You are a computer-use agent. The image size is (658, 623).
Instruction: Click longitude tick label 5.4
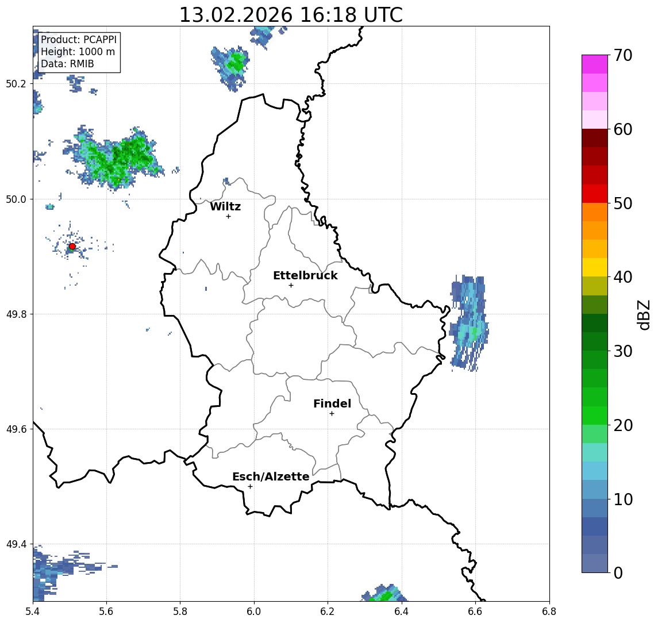(33, 612)
